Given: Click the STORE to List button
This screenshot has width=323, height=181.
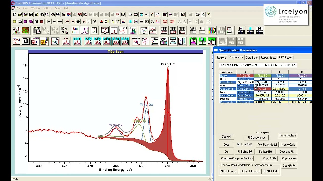Looking at the screenshot, I should click(x=229, y=171).
